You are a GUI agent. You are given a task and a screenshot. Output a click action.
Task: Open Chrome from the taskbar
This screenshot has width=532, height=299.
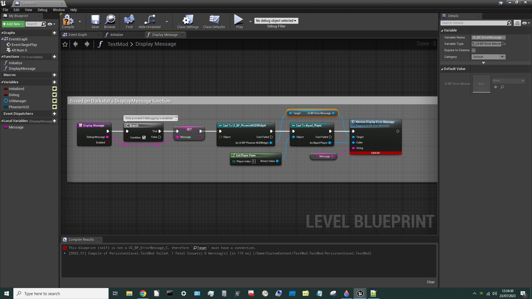coord(143,293)
